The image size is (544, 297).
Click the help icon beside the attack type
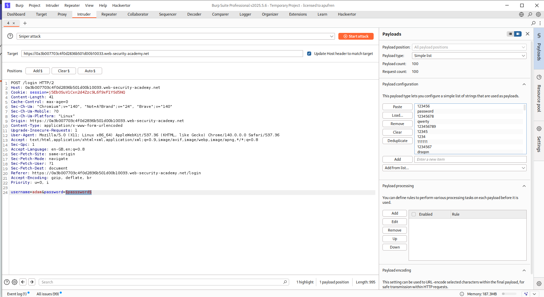point(10,36)
